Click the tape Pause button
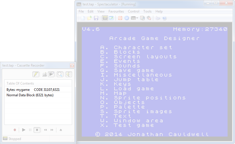This screenshot has height=144, width=235. pos(30,130)
